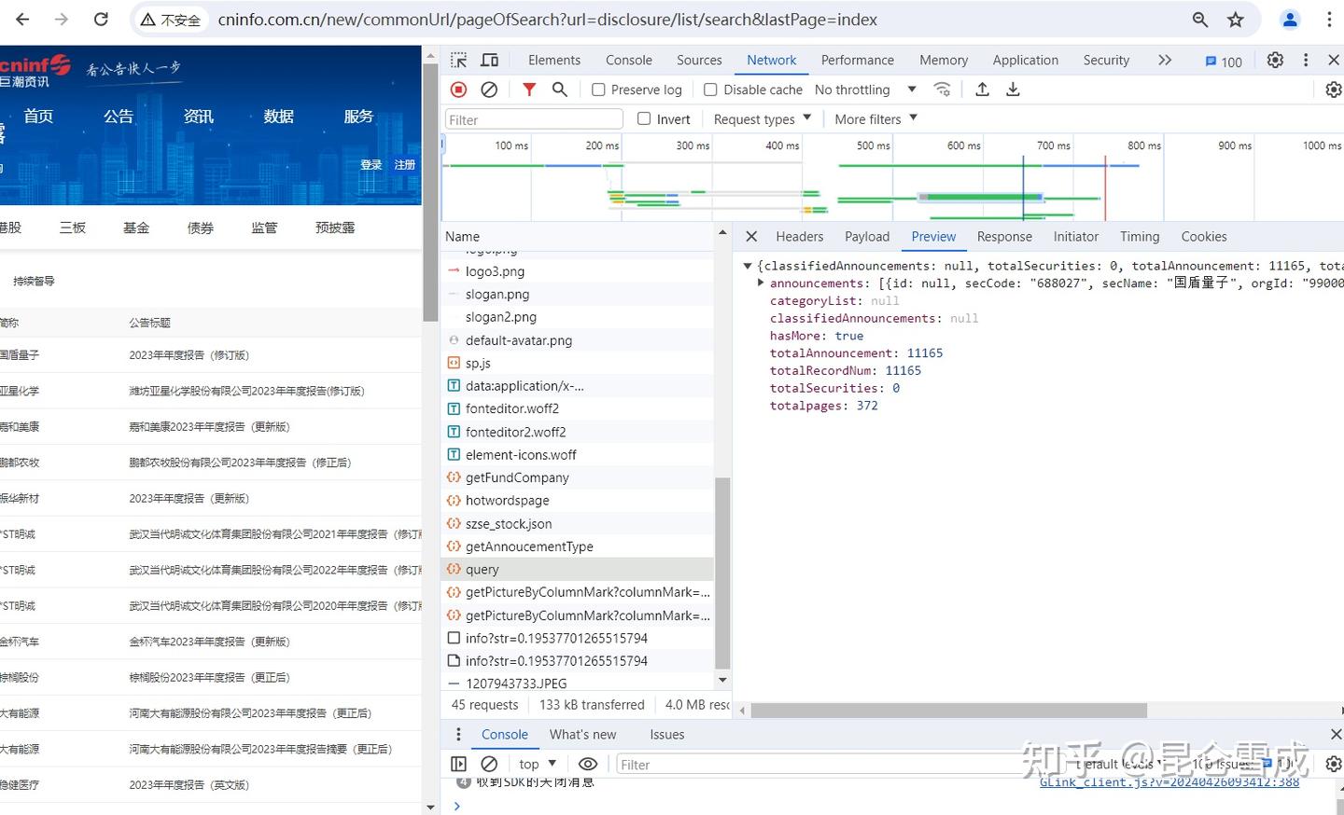
Task: Open the console settings gear
Action: click(1334, 764)
